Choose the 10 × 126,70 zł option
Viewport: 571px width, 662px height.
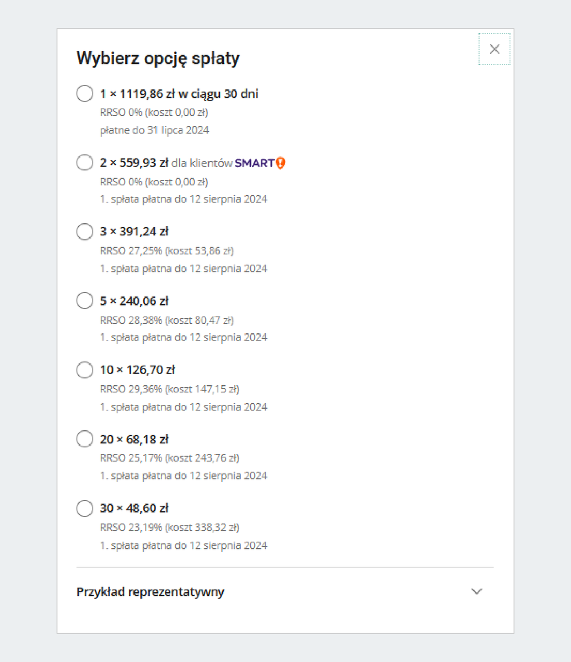coord(84,370)
